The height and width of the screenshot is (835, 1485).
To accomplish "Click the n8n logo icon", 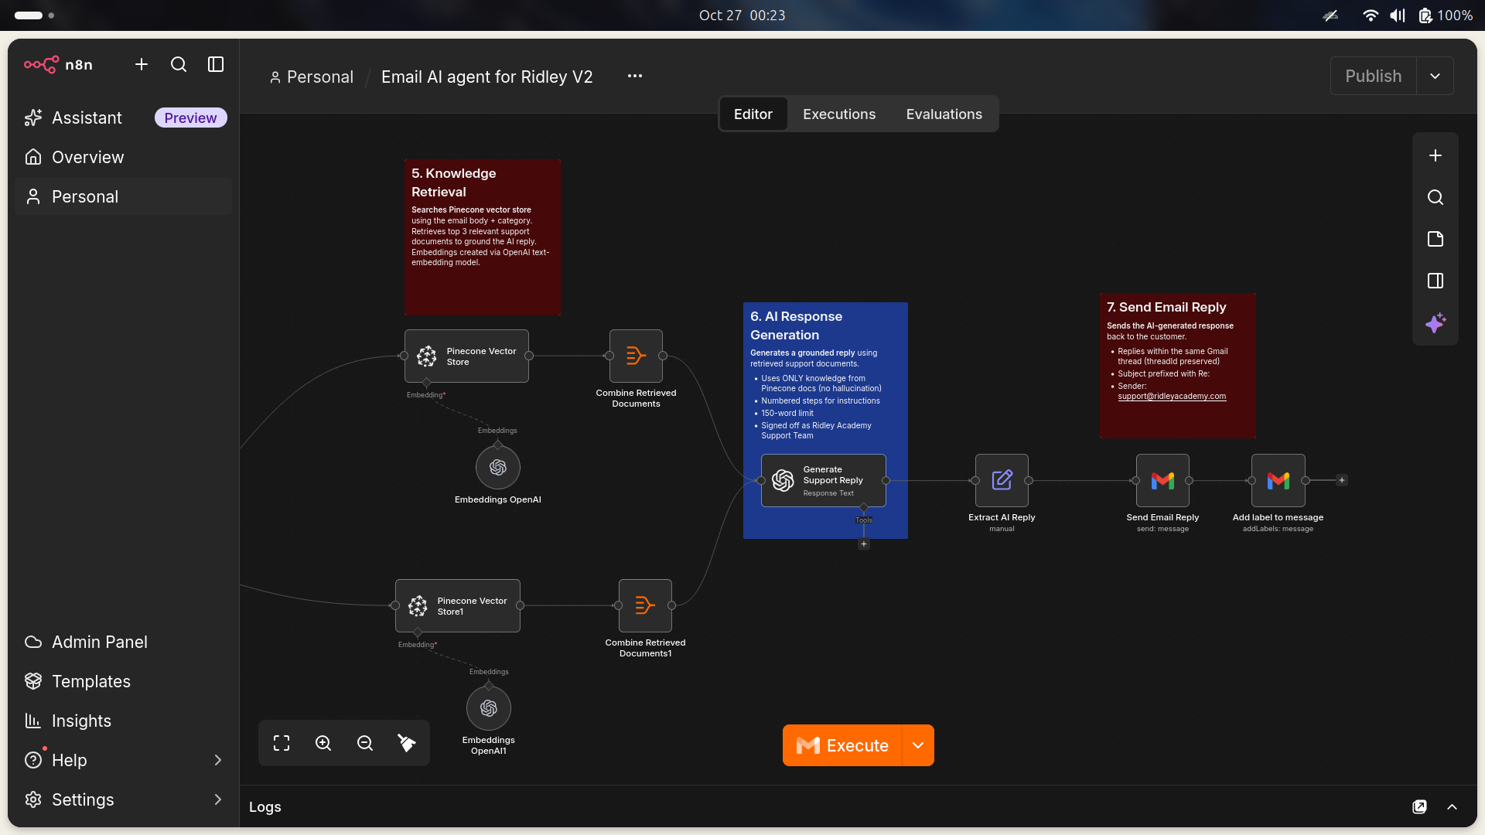I will click(41, 64).
